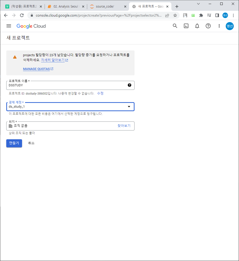Click the project name help icon
The height and width of the screenshot is (261, 239).
[x=130, y=85]
